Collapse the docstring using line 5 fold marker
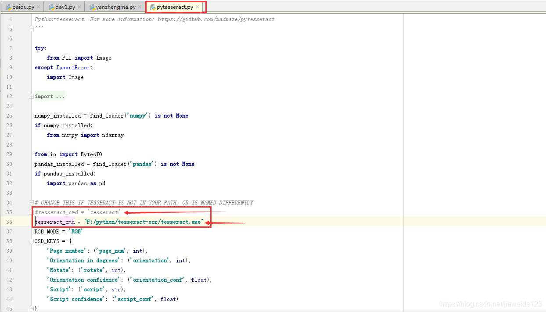Image resolution: width=546 pixels, height=312 pixels. 31,29
